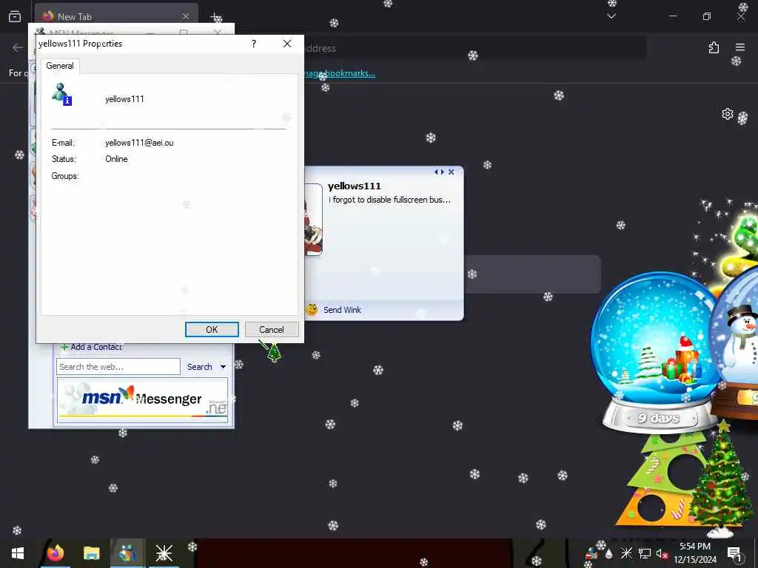
Task: Click the arrows icon on notification popup
Action: (x=439, y=172)
